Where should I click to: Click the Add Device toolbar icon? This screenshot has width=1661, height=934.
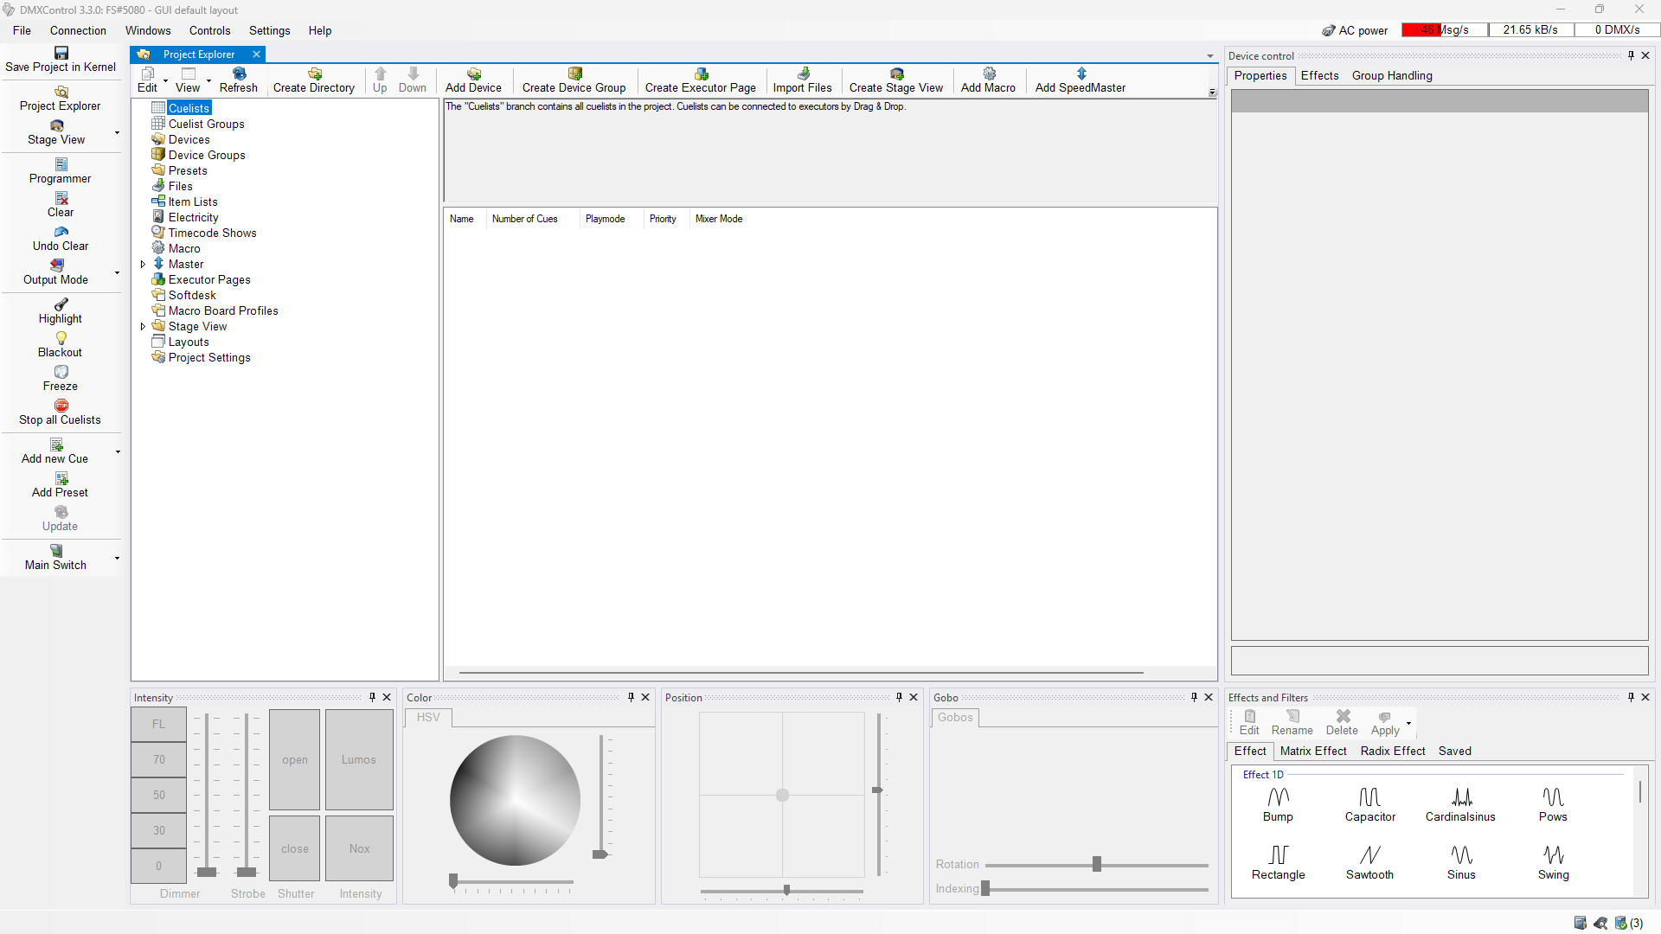tap(473, 74)
